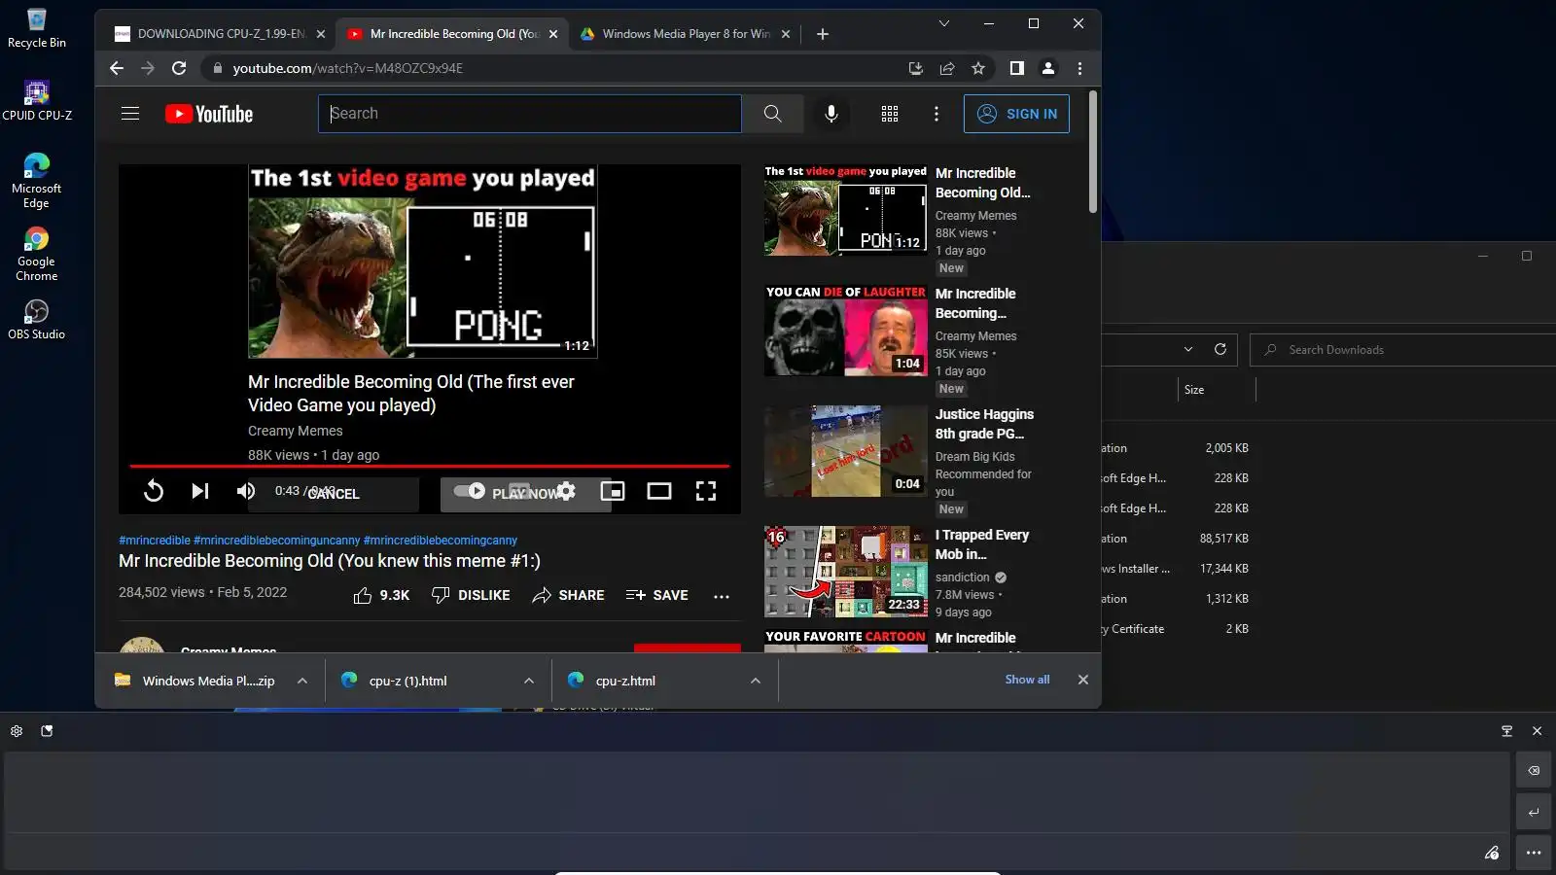
Task: Close the Chrome downloads bar
Action: [x=1083, y=680]
